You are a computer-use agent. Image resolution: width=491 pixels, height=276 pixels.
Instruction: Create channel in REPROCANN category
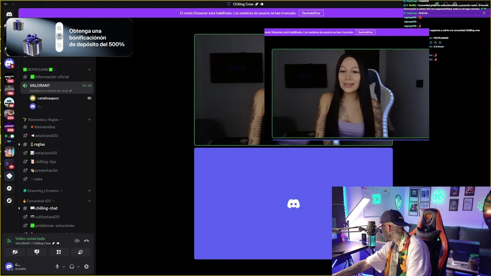[89, 69]
